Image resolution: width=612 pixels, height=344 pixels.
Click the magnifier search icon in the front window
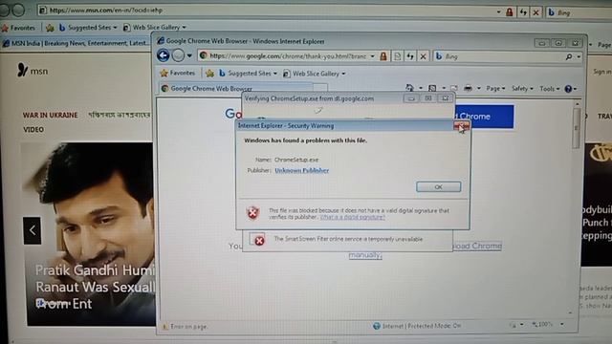click(x=569, y=57)
